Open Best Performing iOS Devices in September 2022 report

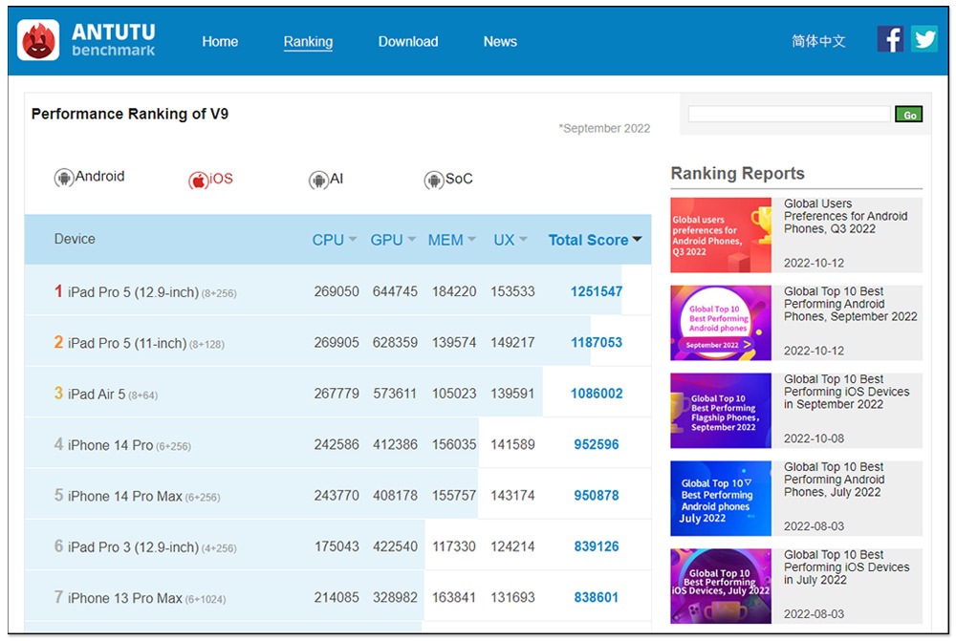[x=846, y=392]
